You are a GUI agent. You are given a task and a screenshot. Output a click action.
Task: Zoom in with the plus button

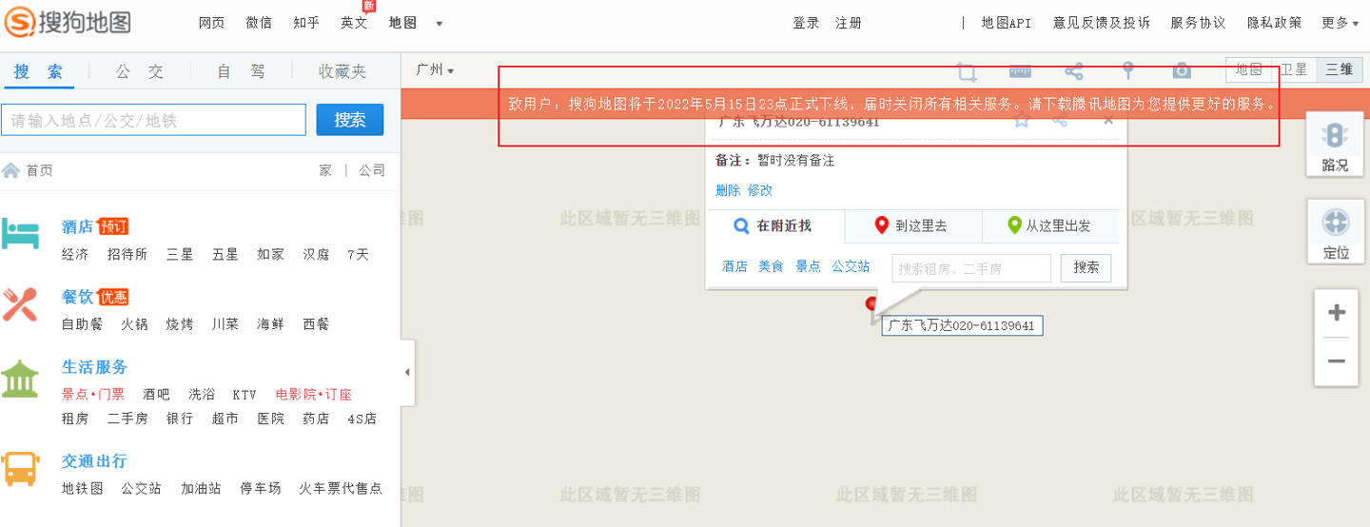click(x=1336, y=313)
